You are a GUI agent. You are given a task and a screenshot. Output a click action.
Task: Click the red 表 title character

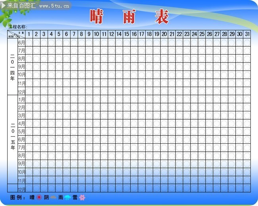coord(162,17)
